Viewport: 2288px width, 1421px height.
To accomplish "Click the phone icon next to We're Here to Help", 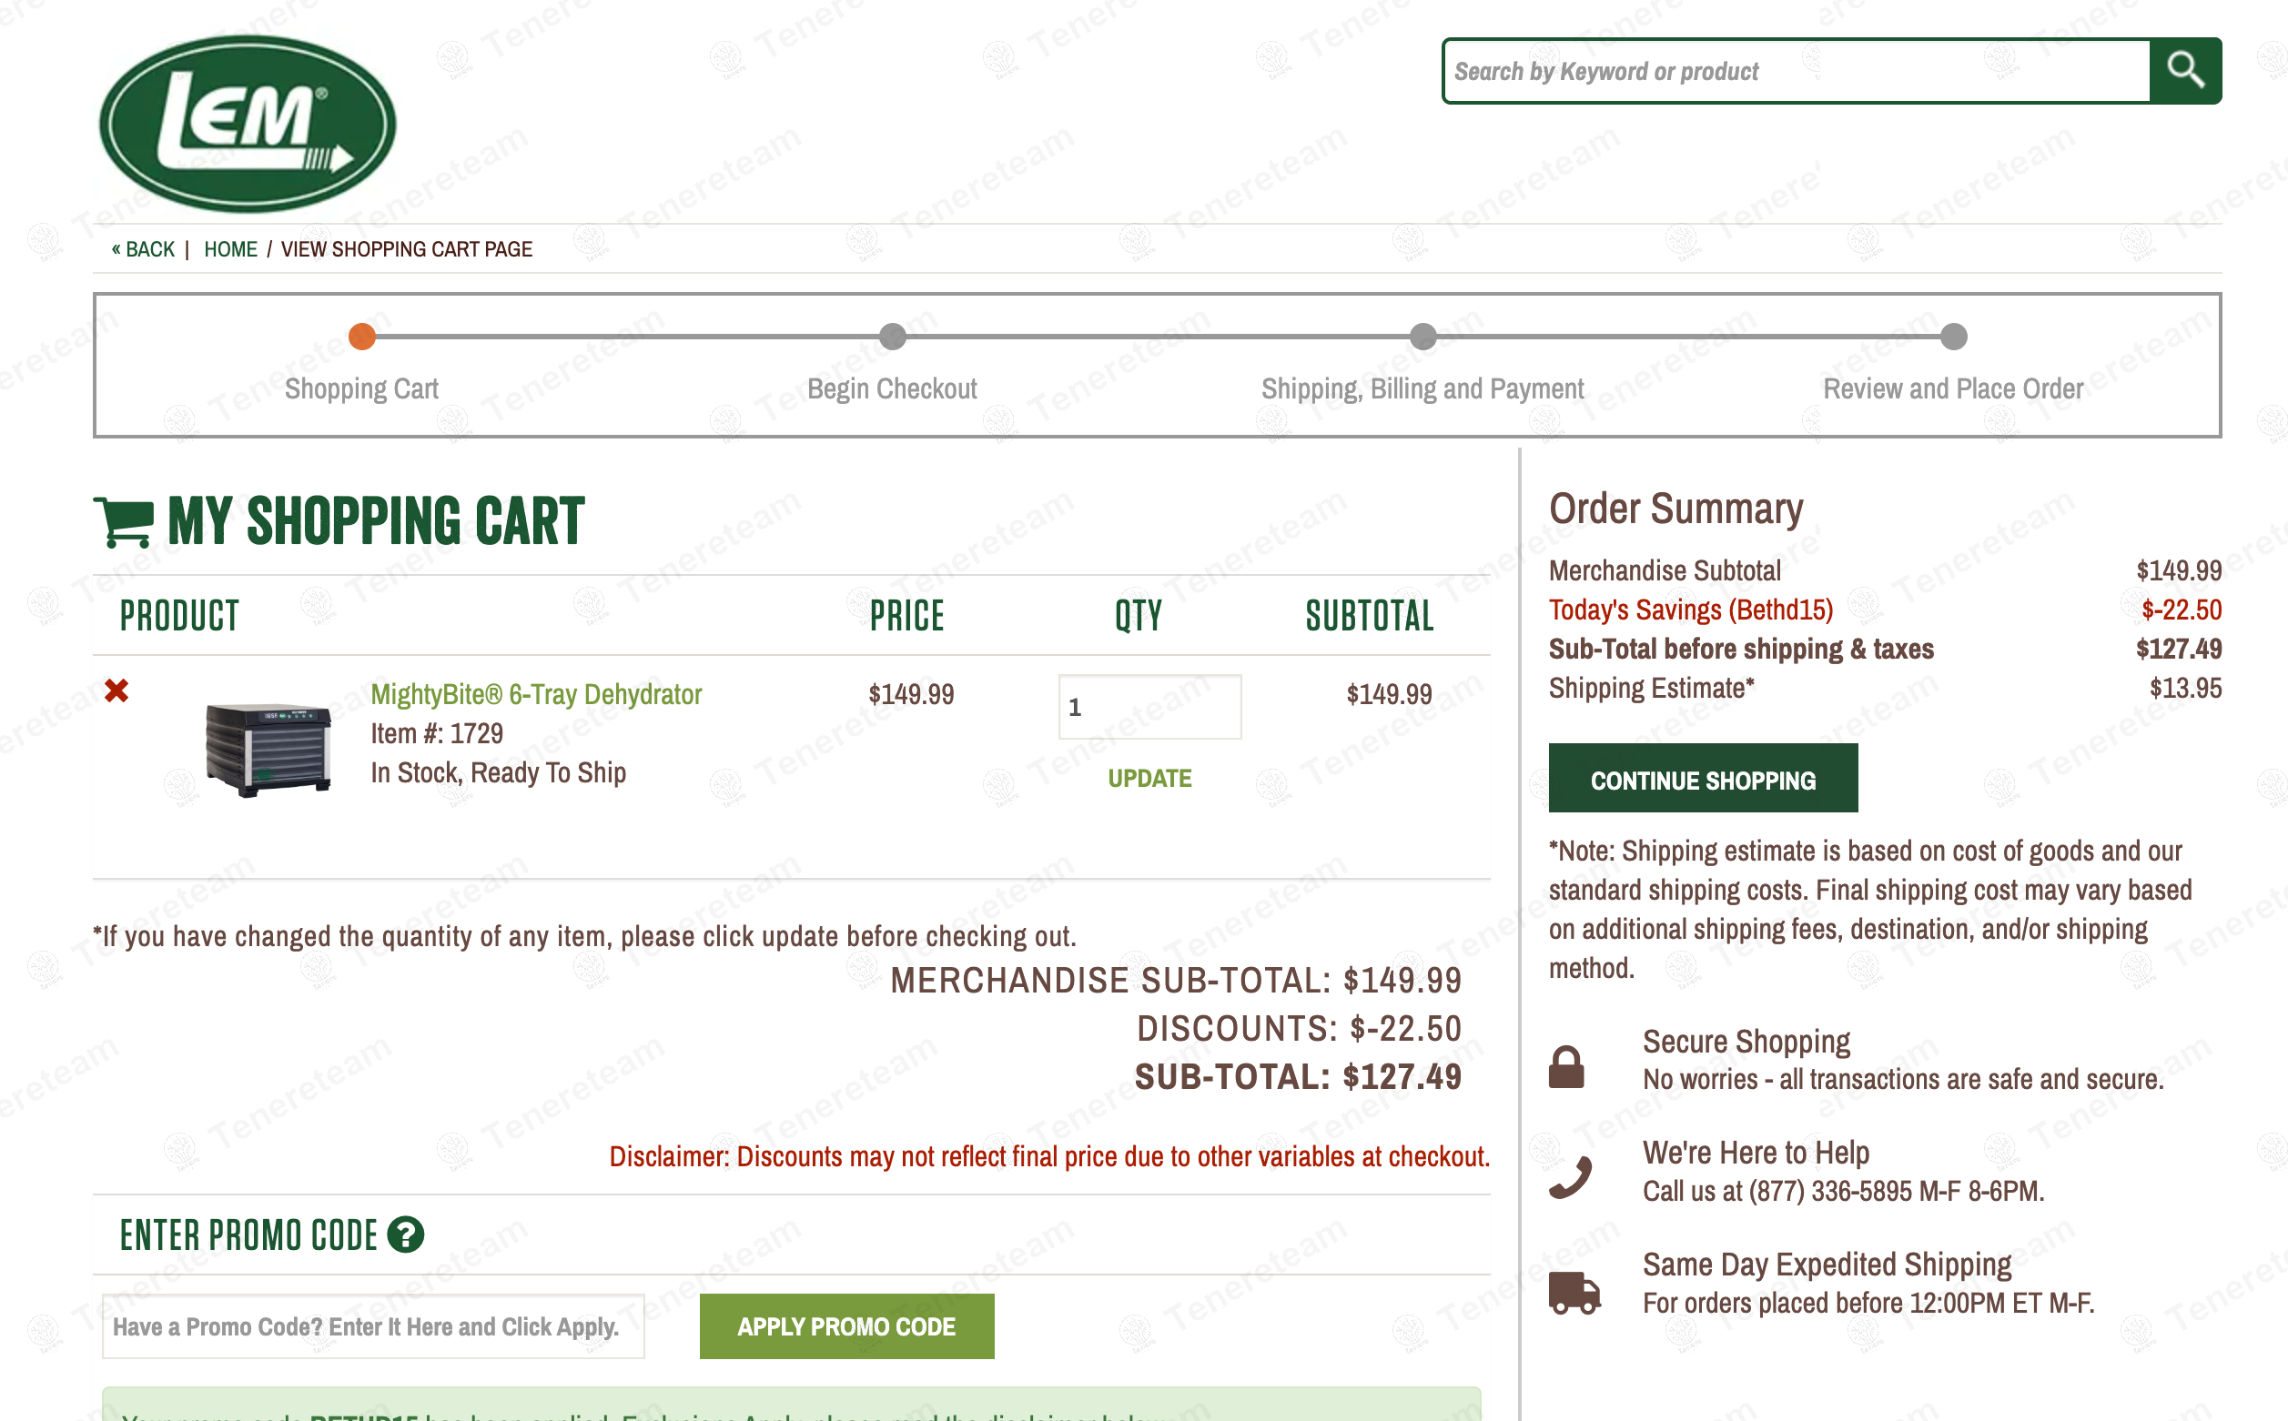I will coord(1570,1176).
